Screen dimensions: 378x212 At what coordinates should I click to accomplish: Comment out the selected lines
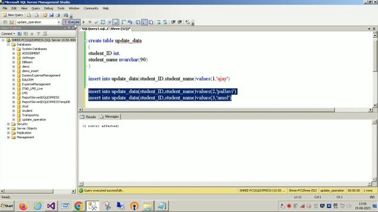point(159,22)
